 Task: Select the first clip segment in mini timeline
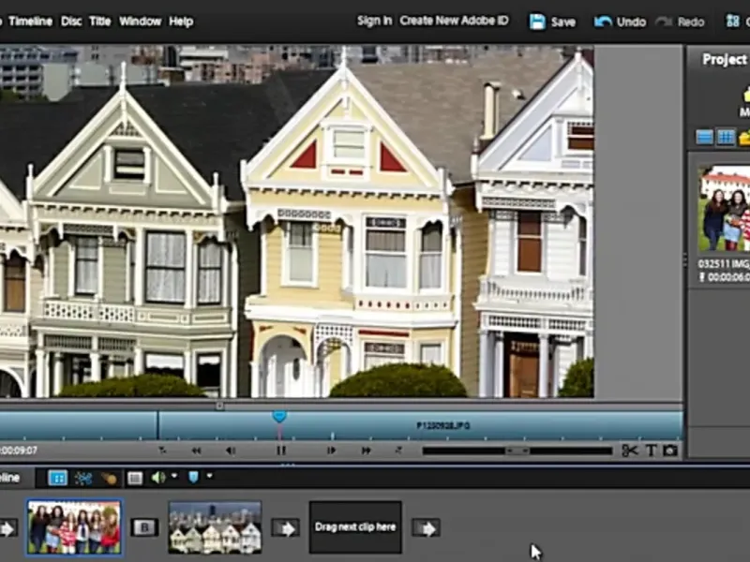tap(79, 425)
